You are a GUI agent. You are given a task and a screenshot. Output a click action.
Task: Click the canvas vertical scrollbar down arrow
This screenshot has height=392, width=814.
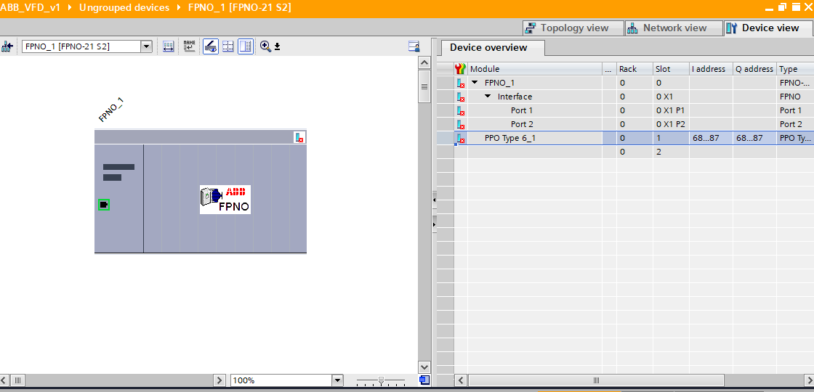[x=424, y=367]
